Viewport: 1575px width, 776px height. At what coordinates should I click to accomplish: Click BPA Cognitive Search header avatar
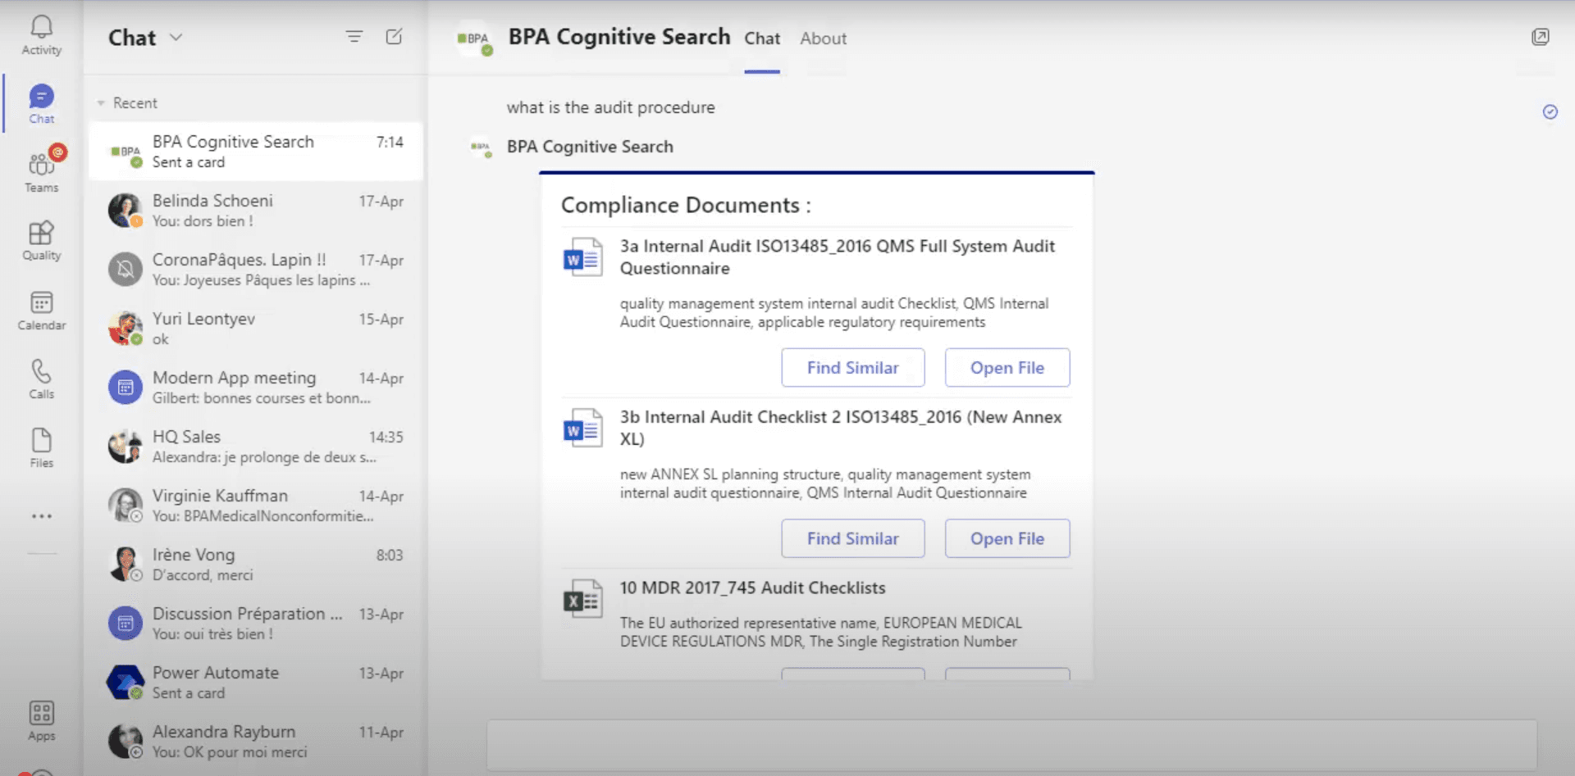tap(474, 39)
